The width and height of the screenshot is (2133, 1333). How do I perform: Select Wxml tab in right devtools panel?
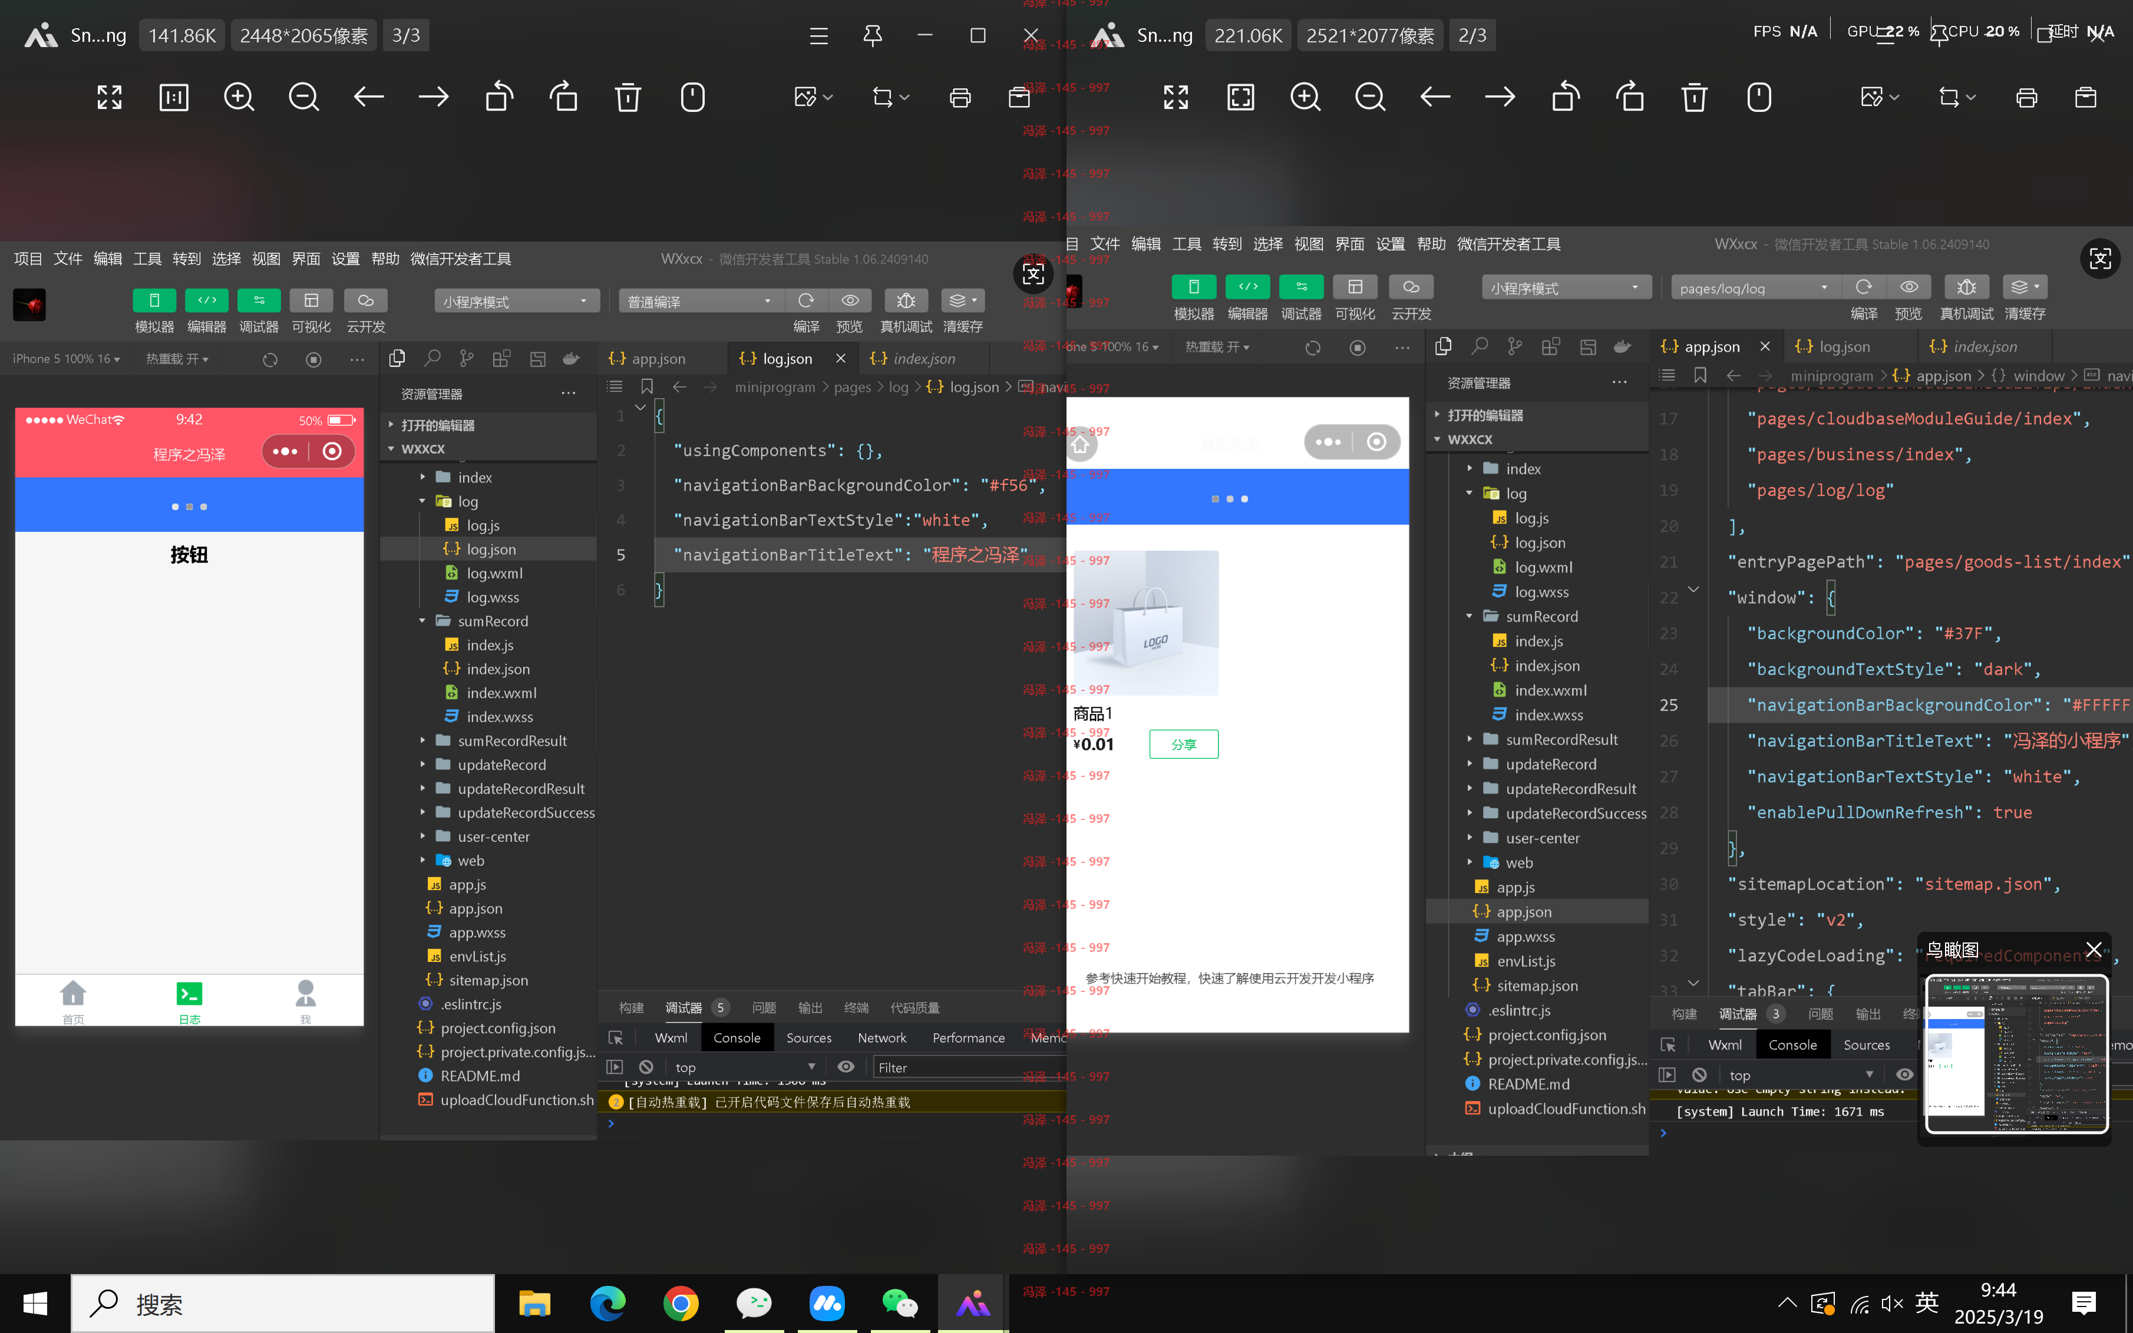click(1725, 1045)
